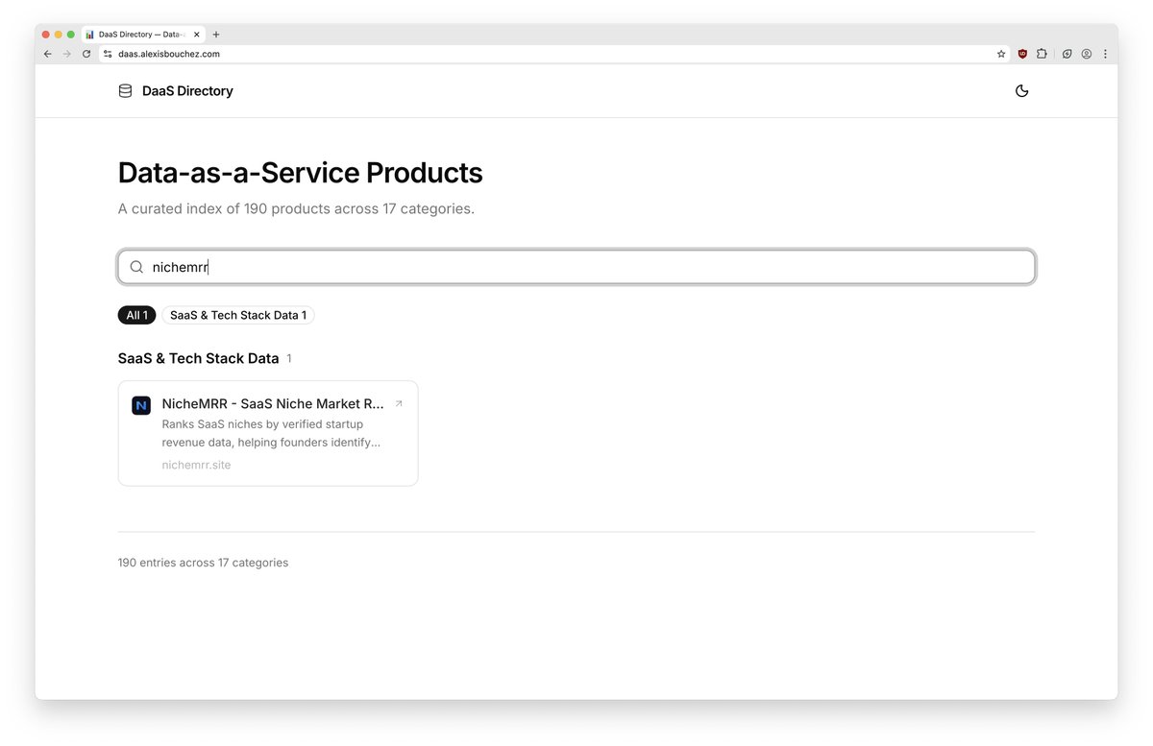Viewport: 1153px width, 746px height.
Task: Open the Extensions puzzle icon
Action: (x=1042, y=54)
